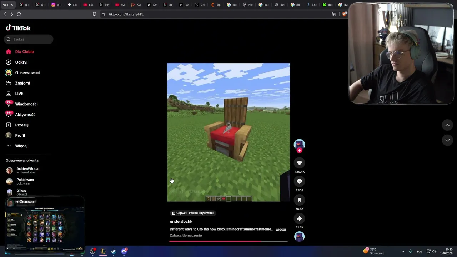Change the POL input language
This screenshot has height=257, width=457.
(420, 251)
